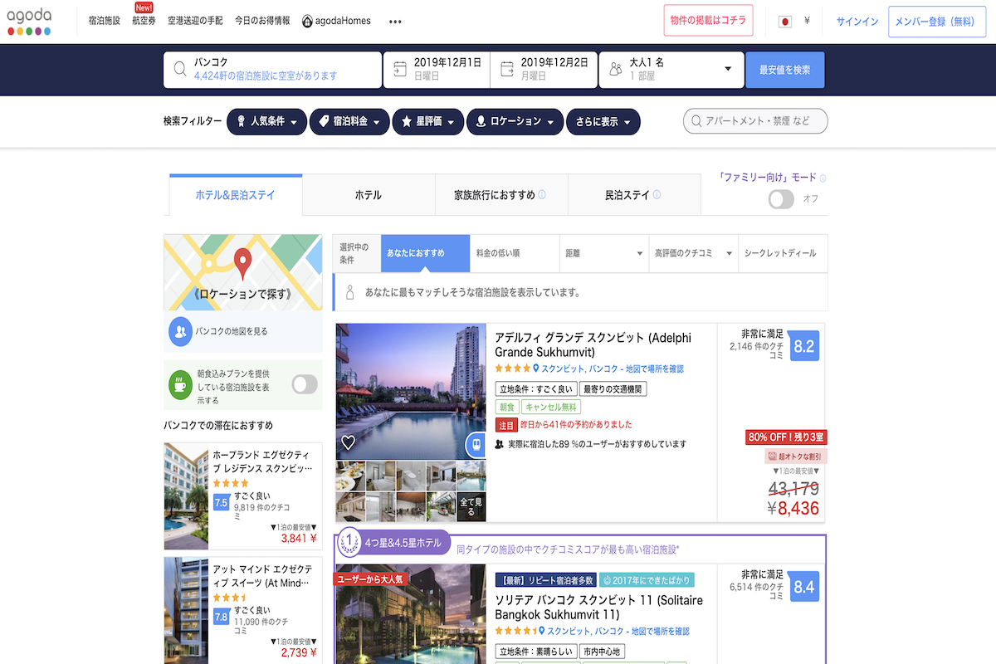The height and width of the screenshot is (664, 996).
Task: Click the Solitaire Bangkok 8.4 score badge
Action: [804, 587]
